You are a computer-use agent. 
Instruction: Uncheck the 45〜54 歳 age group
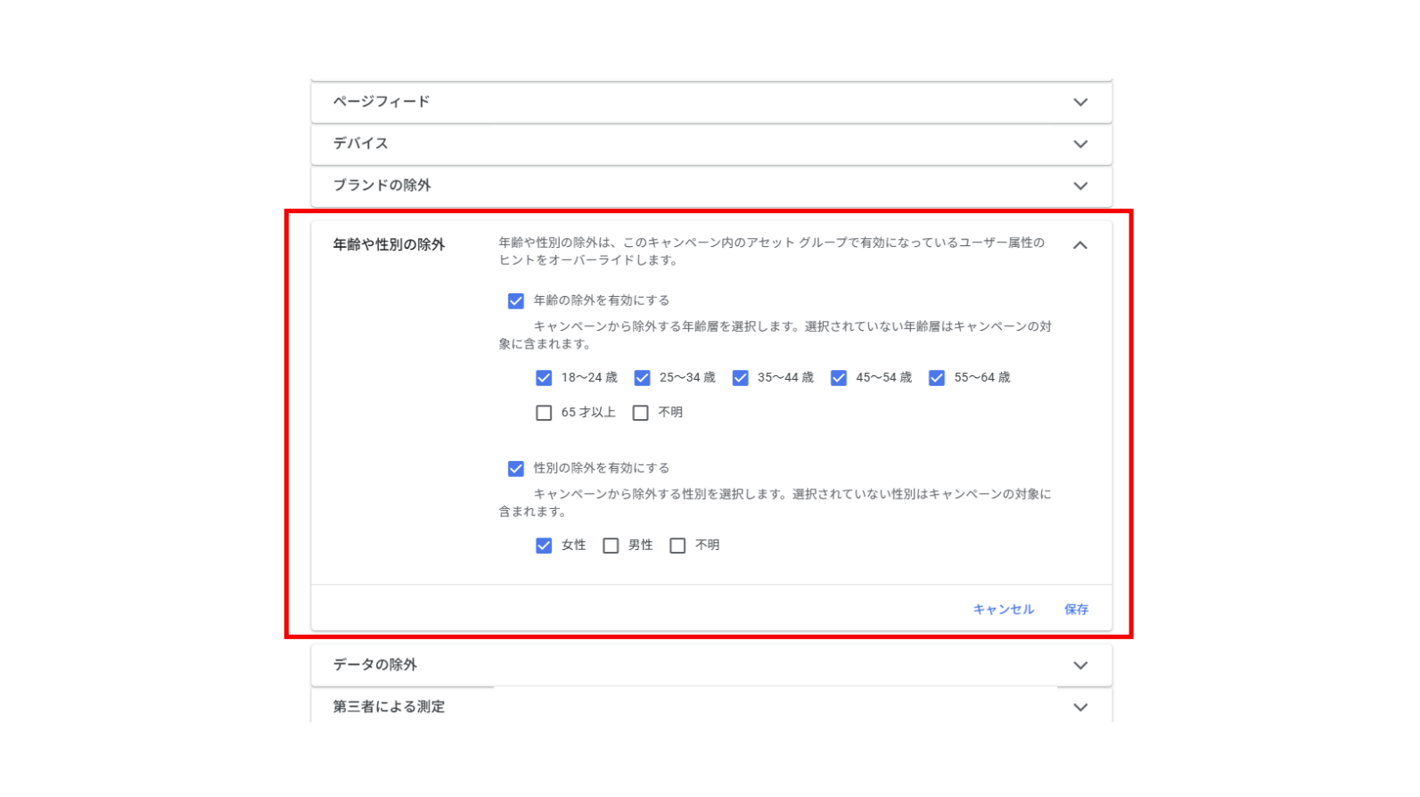[x=838, y=378]
